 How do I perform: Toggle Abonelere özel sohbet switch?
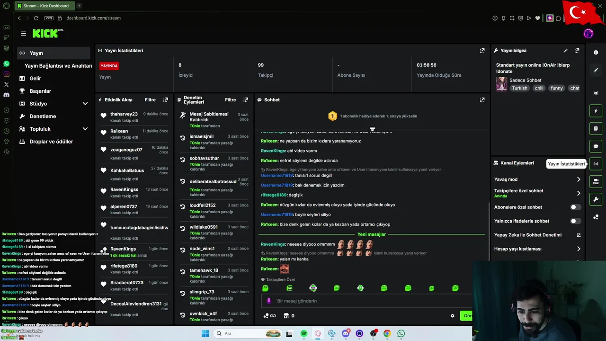(x=575, y=207)
